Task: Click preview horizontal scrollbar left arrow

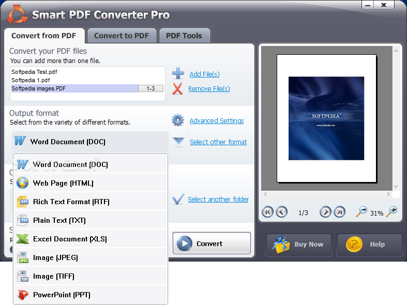Action: tap(265, 194)
